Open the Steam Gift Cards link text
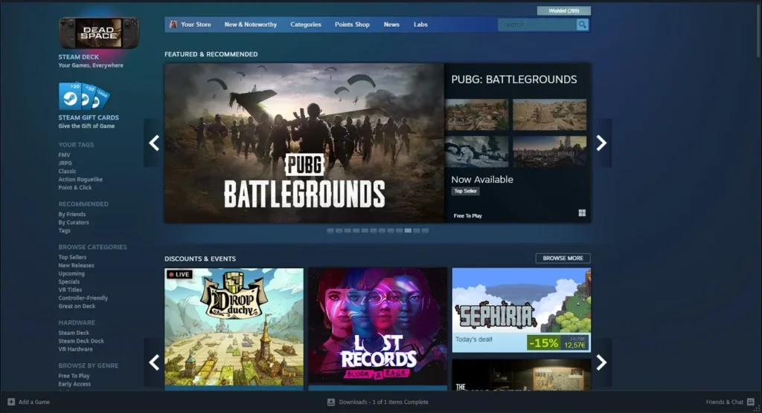 point(89,117)
